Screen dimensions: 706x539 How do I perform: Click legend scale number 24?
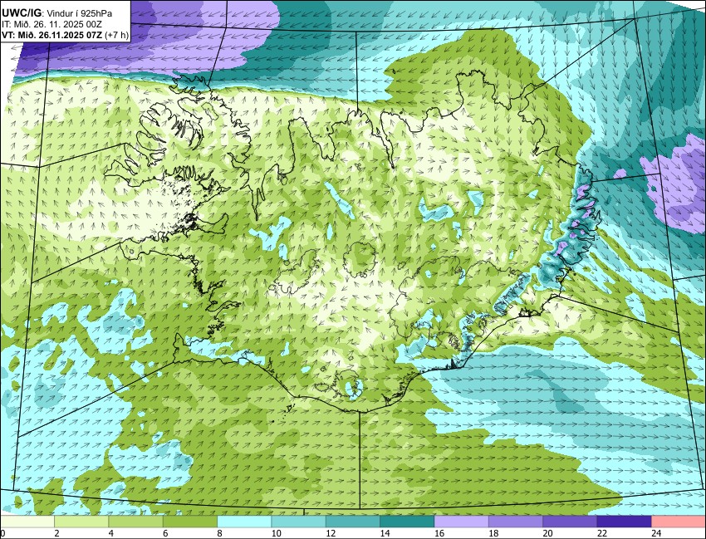[656, 533]
